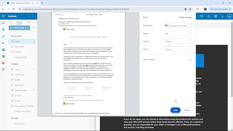Image resolution: width=233 pixels, height=131 pixels.
Task: Open the Colour dropdown
Action: point(178,49)
